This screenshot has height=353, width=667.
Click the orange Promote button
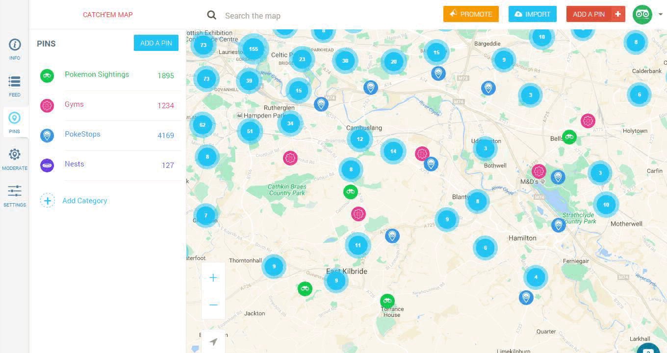(471, 14)
